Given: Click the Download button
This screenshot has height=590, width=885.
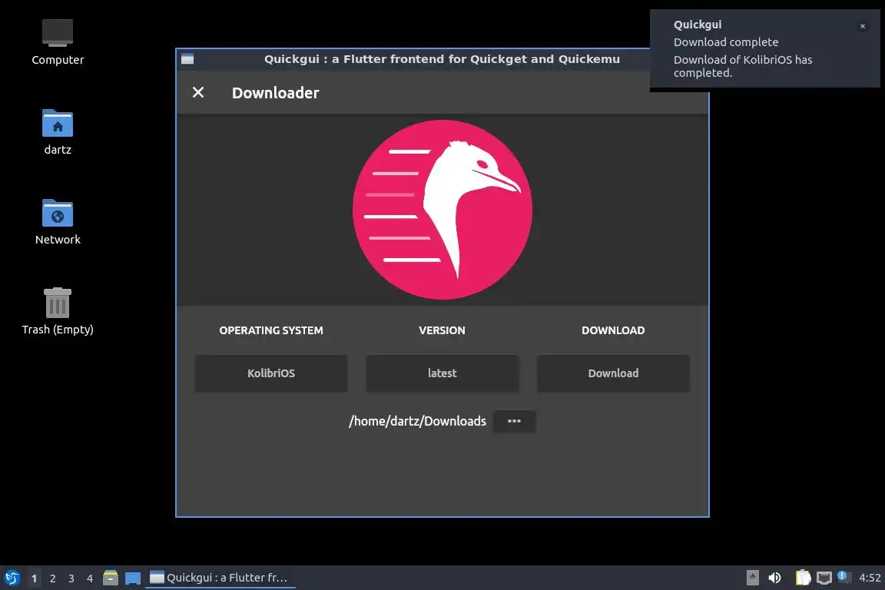Looking at the screenshot, I should 613,373.
